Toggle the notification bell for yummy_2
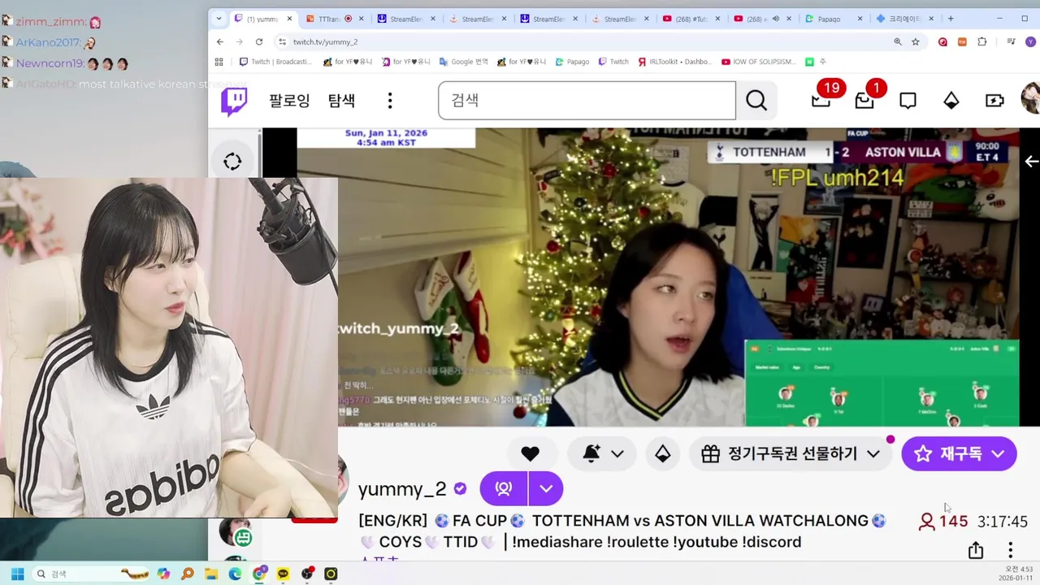Viewport: 1040px width, 585px height. pyautogui.click(x=591, y=454)
